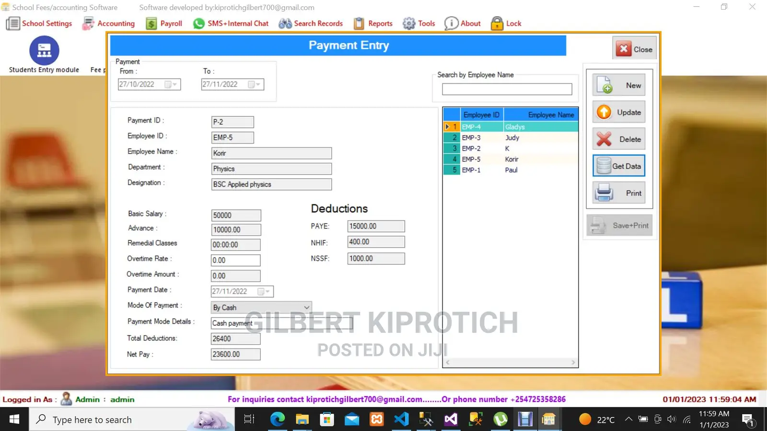Click the Delete button
The height and width of the screenshot is (431, 767).
(x=619, y=139)
